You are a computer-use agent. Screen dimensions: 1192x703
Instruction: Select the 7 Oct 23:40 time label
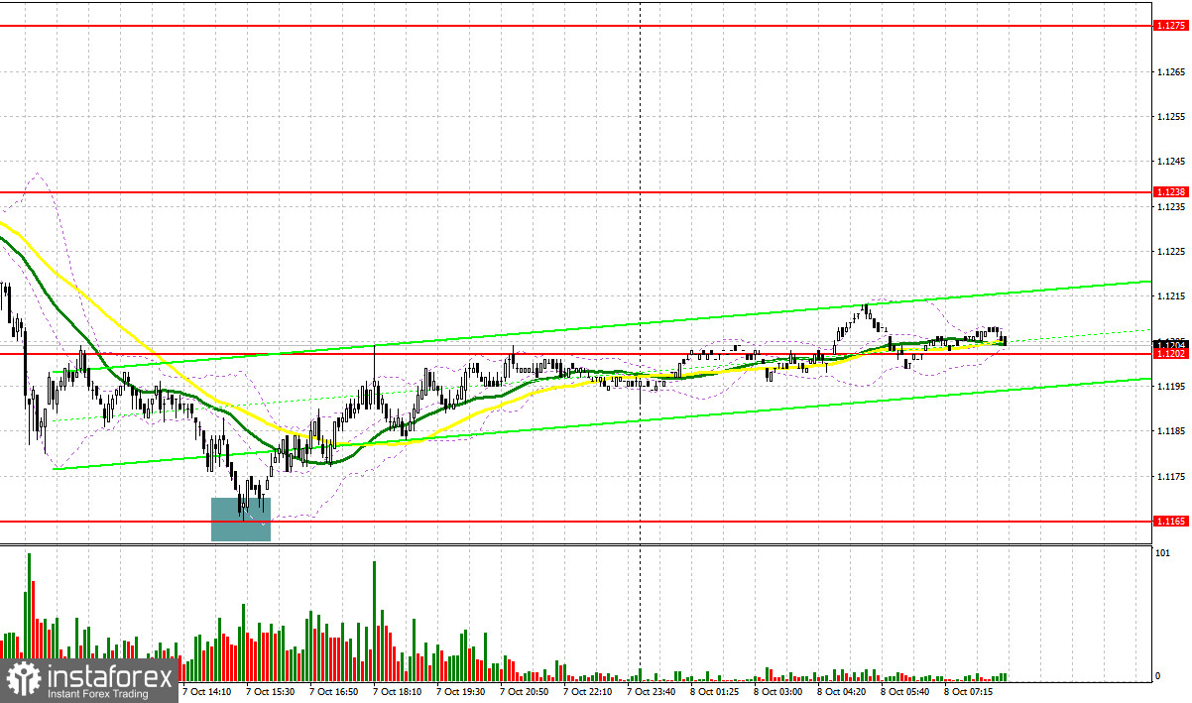pyautogui.click(x=650, y=690)
